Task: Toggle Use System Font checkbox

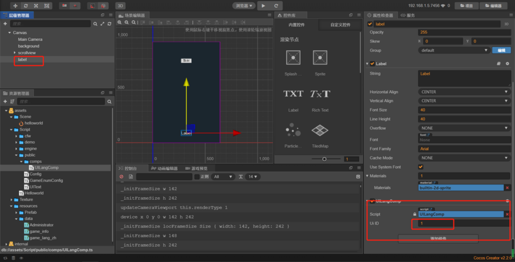Action: pyautogui.click(x=421, y=167)
